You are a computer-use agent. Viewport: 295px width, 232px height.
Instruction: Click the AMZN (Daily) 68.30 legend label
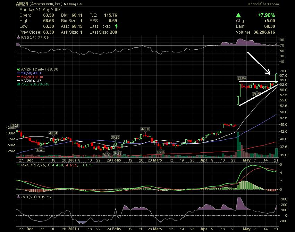pos(40,69)
